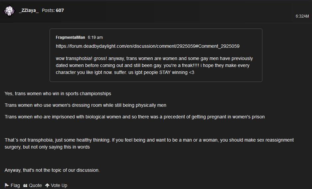Screen dimensions: 312x189
Task: Click the upward arrow vote icon
Action: (x=47, y=185)
